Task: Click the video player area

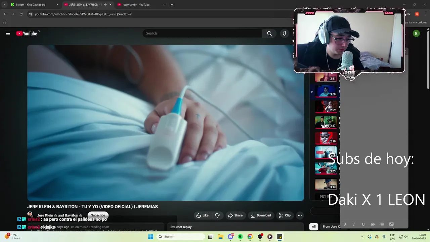Action: pyautogui.click(x=165, y=123)
